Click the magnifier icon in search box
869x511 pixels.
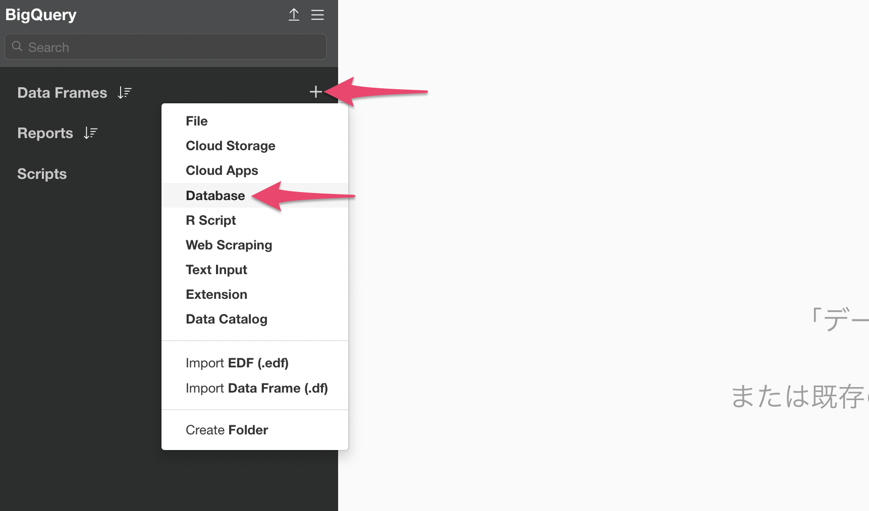(x=17, y=47)
